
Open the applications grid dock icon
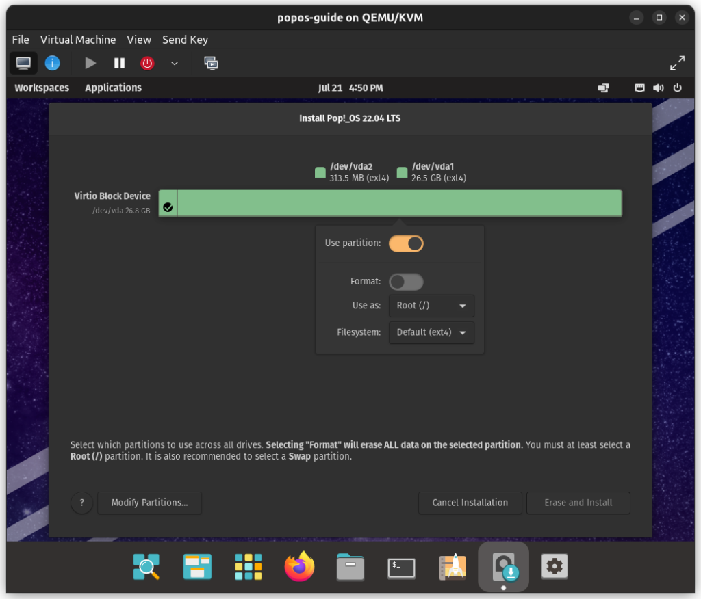point(248,567)
